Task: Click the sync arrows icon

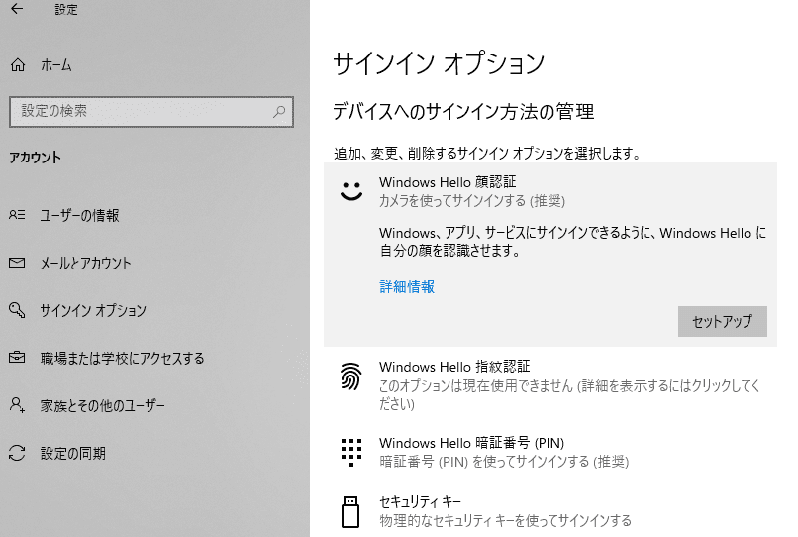Action: 17,453
